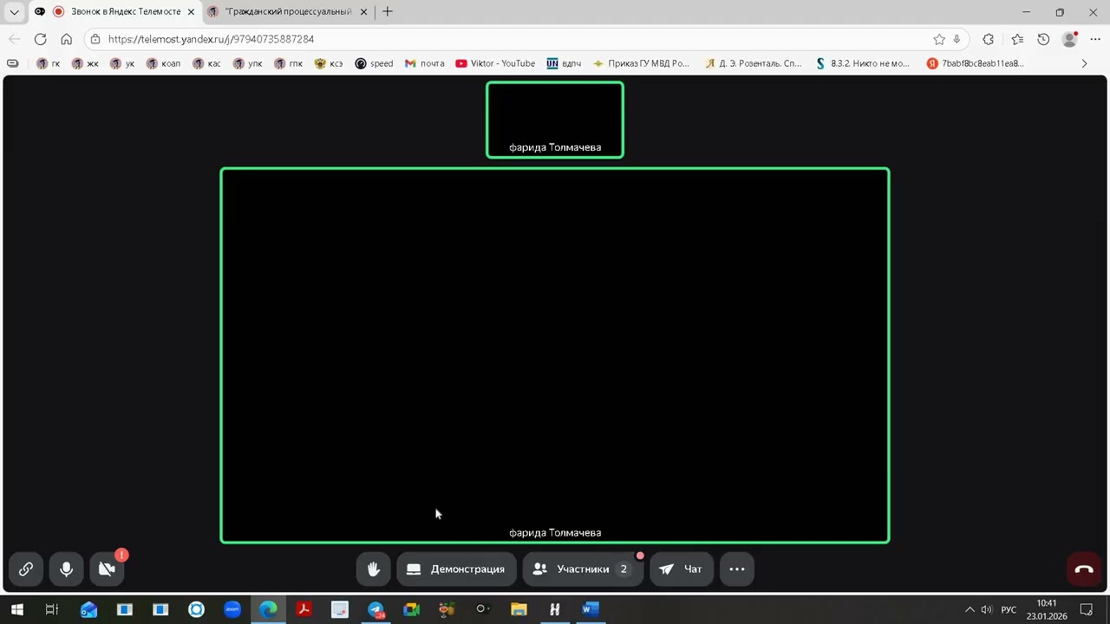Open Microsoft Word from the taskbar
1110x624 pixels.
tap(591, 609)
